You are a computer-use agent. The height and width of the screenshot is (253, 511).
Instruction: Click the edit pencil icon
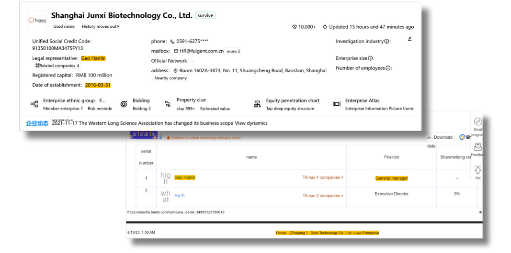point(409,39)
